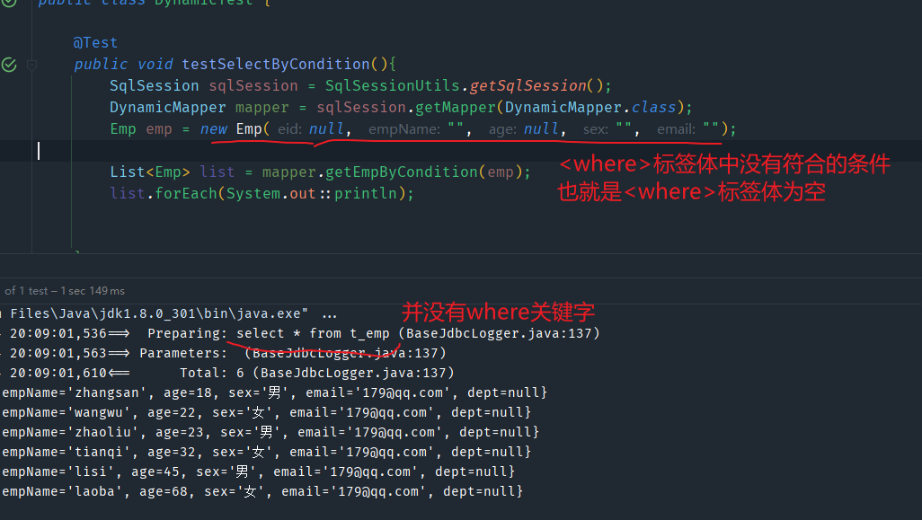Click the @Test annotation

point(95,43)
